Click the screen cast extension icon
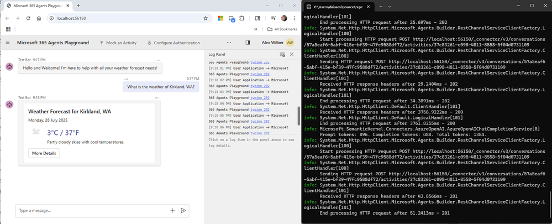The height and width of the screenshot is (224, 552). [x=232, y=19]
